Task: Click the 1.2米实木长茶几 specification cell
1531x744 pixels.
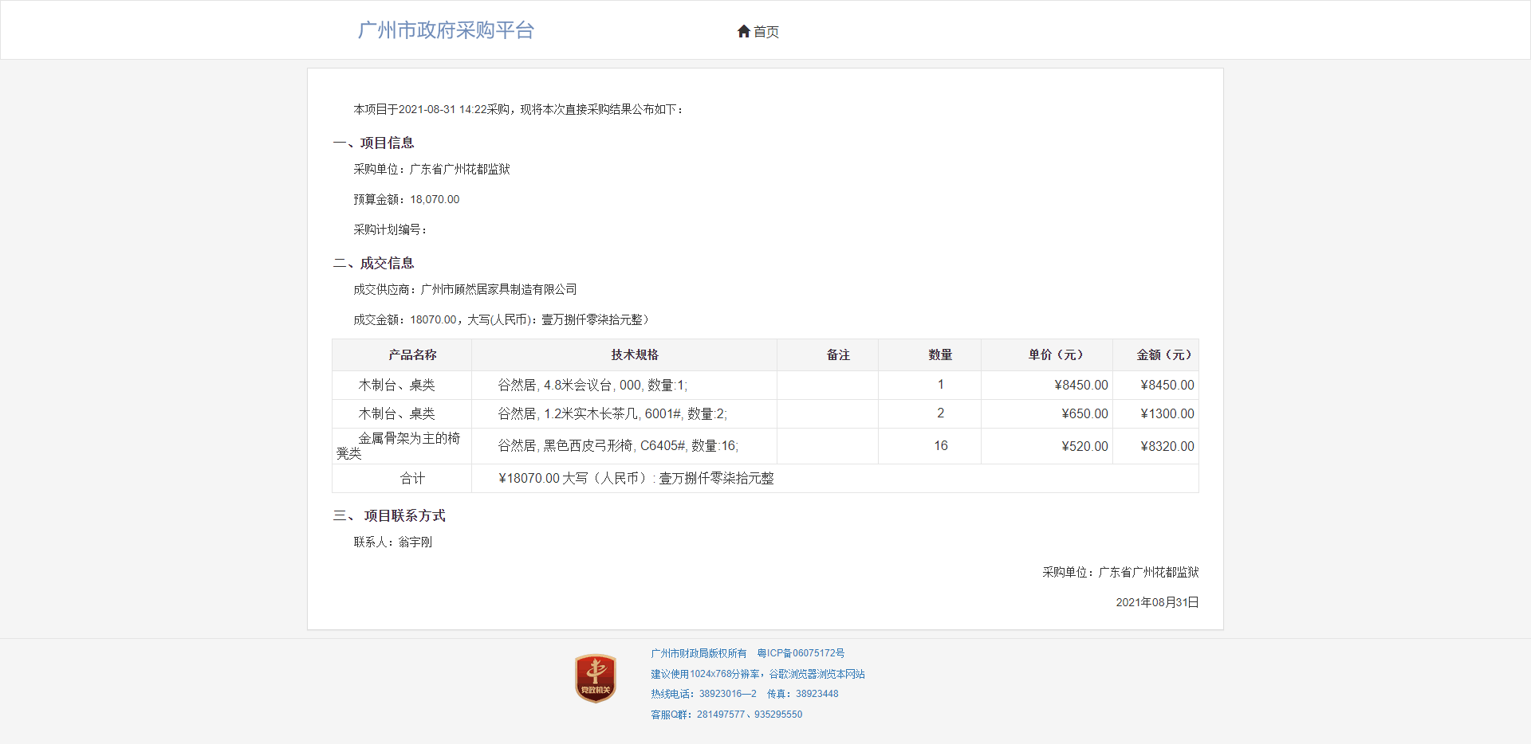Action: 624,413
